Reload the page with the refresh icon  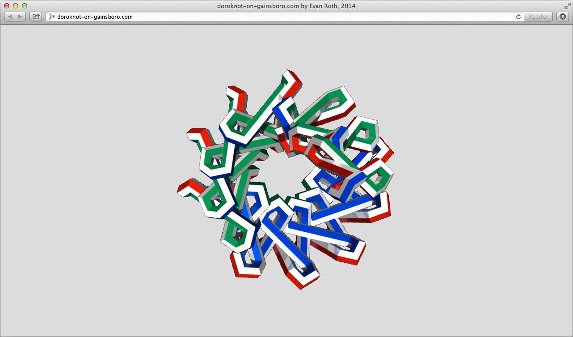(518, 17)
